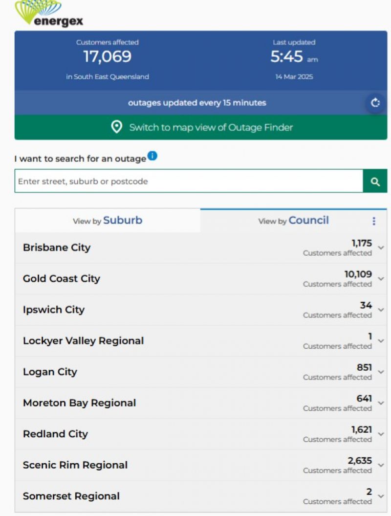Select the View by Council tab
391x516 pixels.
tap(293, 221)
